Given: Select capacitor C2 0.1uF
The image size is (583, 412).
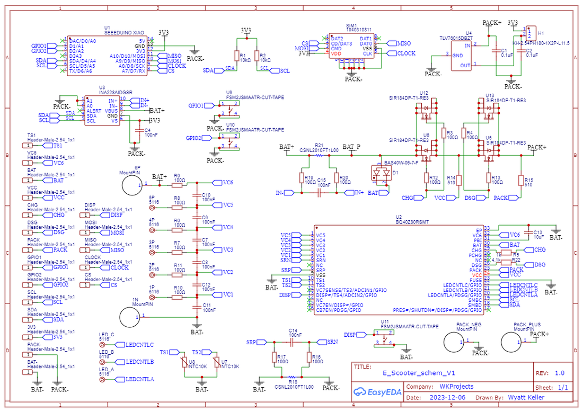Looking at the screenshot, I should coord(521,52).
